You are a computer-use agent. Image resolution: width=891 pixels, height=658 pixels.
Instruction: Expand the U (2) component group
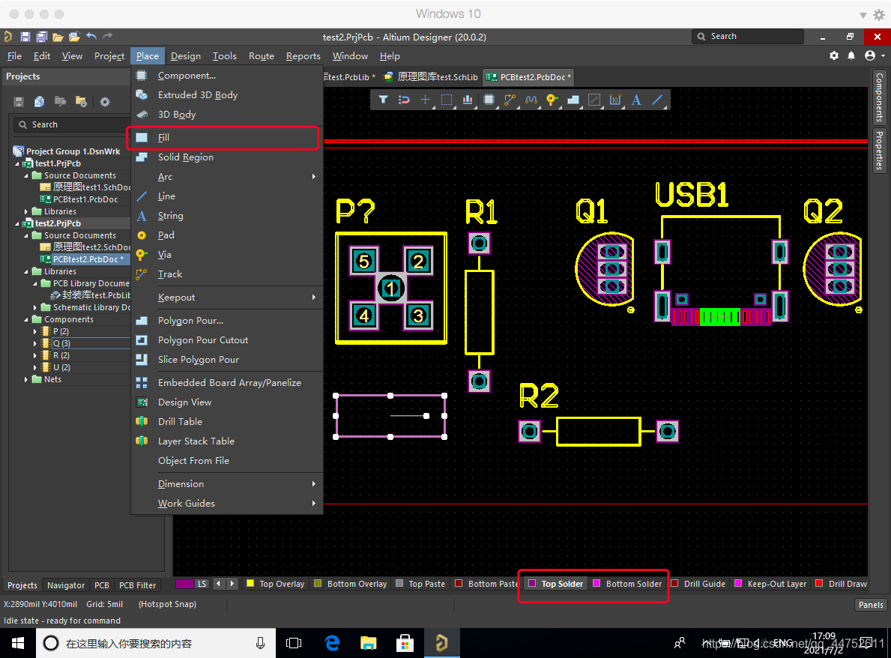(x=35, y=368)
